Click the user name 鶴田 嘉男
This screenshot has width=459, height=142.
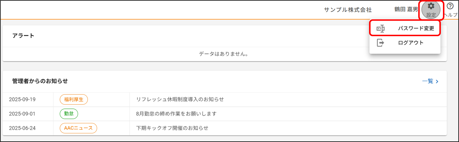pos(406,10)
